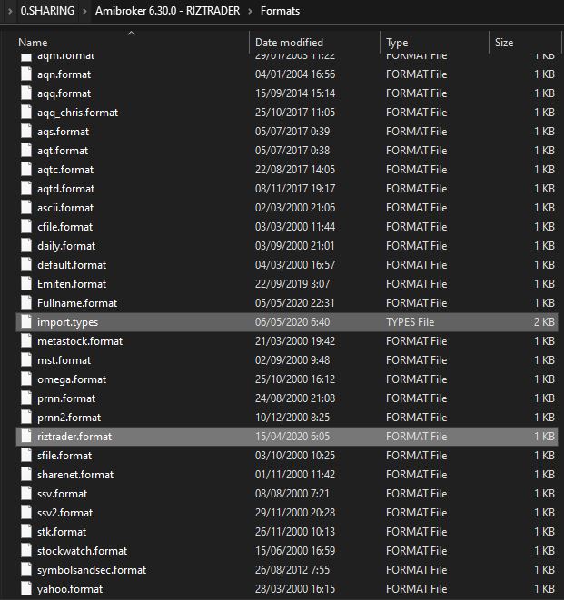Click date 25/10/2000 16:12 of omega.format
Image resolution: width=564 pixels, height=600 pixels.
295,379
